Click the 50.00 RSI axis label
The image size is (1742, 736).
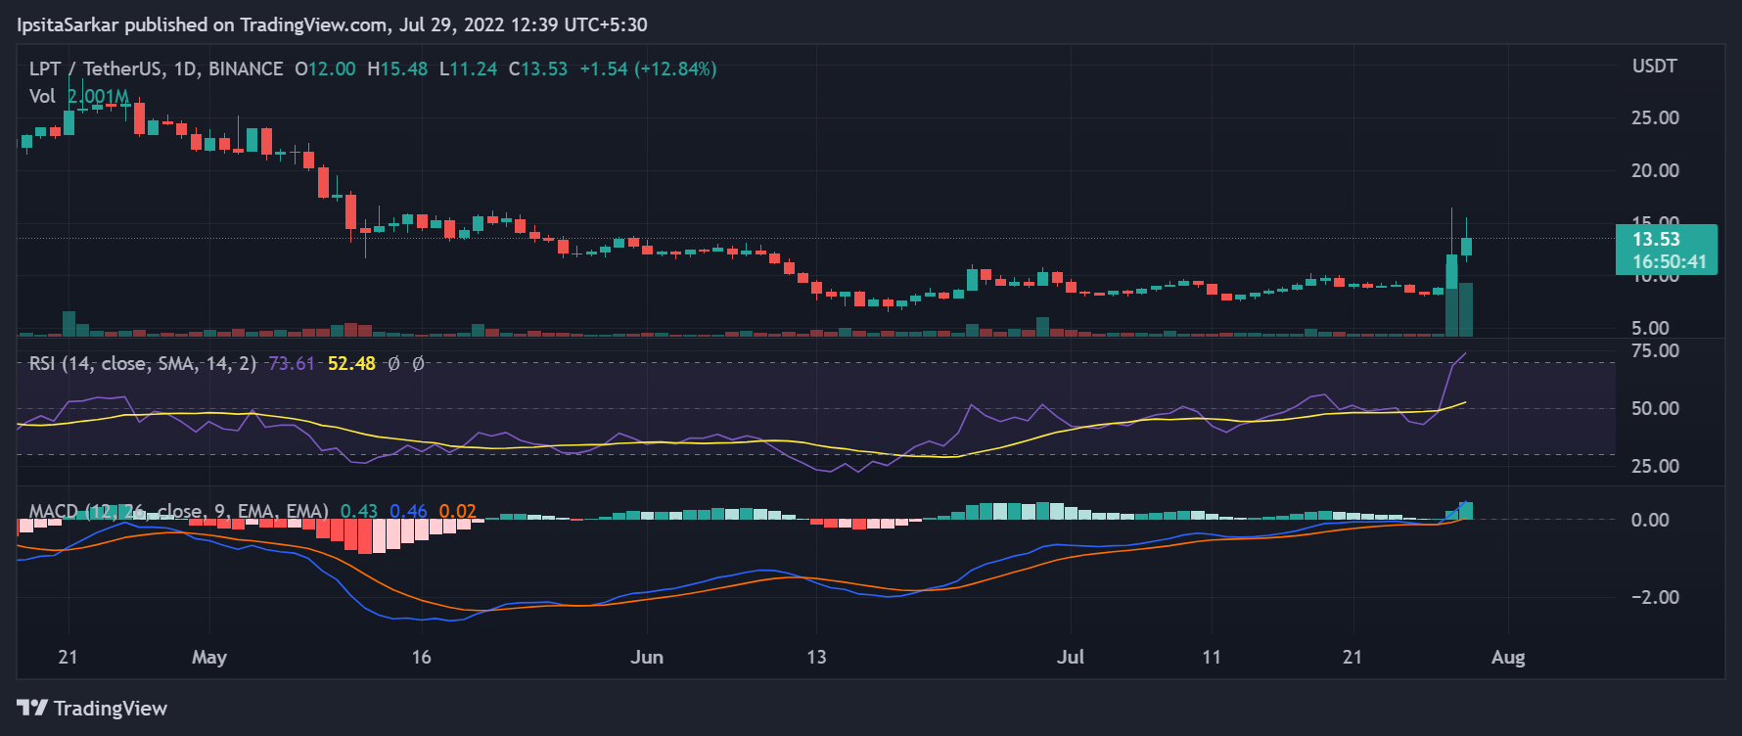pos(1655,408)
